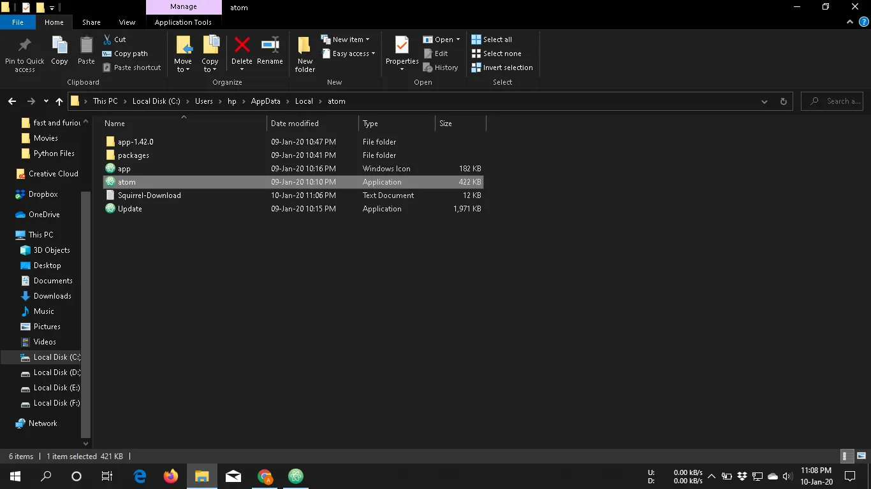871x489 pixels.
Task: Refresh the current folder view
Action: click(x=784, y=101)
